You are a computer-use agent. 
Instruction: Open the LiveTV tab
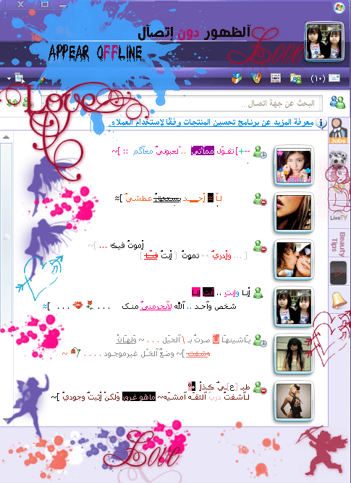338,217
